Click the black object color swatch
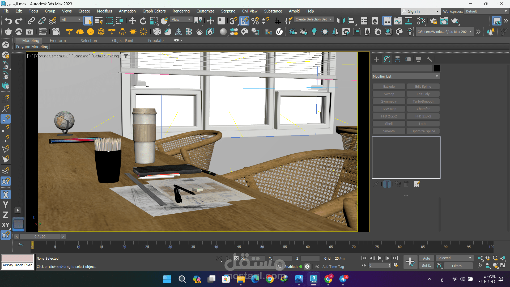This screenshot has width=510, height=287. pyautogui.click(x=437, y=68)
